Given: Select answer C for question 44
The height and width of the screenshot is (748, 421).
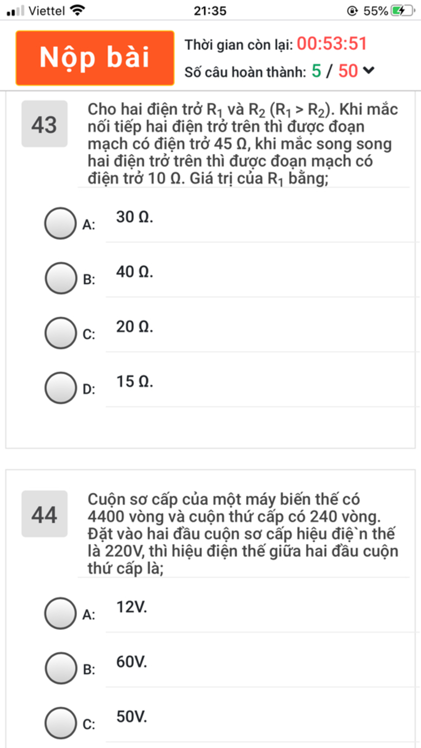Looking at the screenshot, I should 60,723.
